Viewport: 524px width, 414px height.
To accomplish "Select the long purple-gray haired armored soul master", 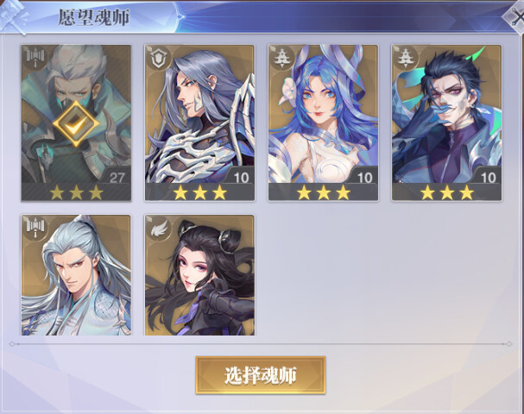I will (x=199, y=122).
